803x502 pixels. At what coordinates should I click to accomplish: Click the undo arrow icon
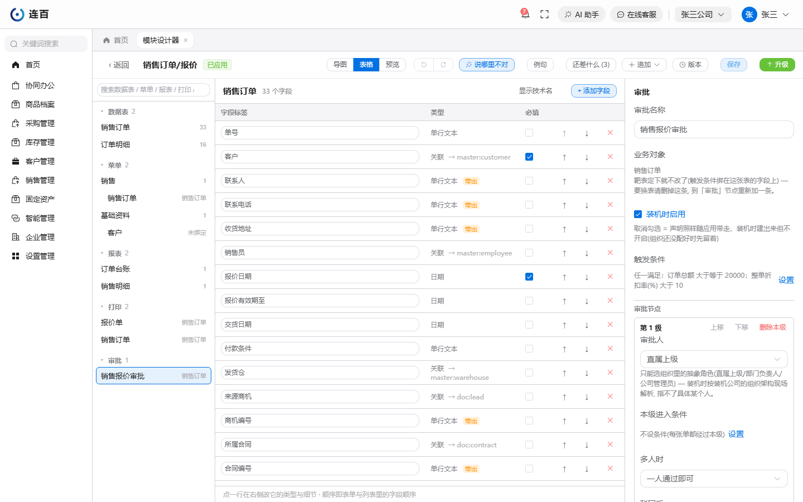tap(424, 65)
